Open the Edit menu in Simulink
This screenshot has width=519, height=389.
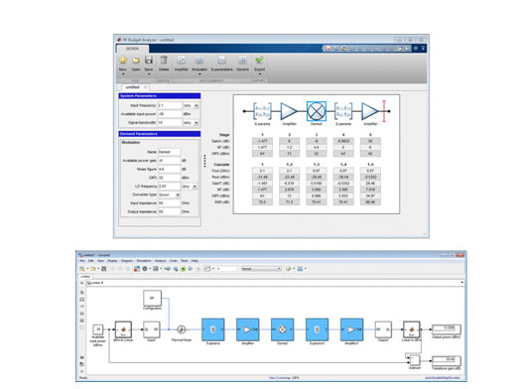coord(90,261)
